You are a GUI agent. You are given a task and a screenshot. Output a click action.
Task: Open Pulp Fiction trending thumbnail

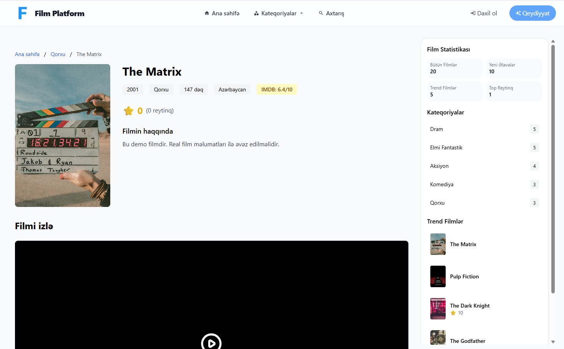point(438,276)
